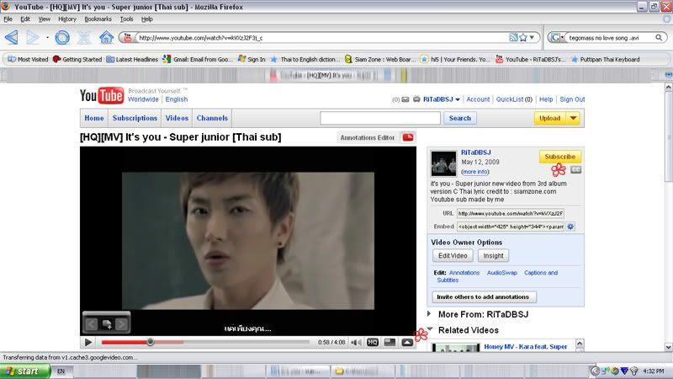Screen dimensions: 673x379
Task: Run search with magnifier icon
Action: [x=659, y=38]
